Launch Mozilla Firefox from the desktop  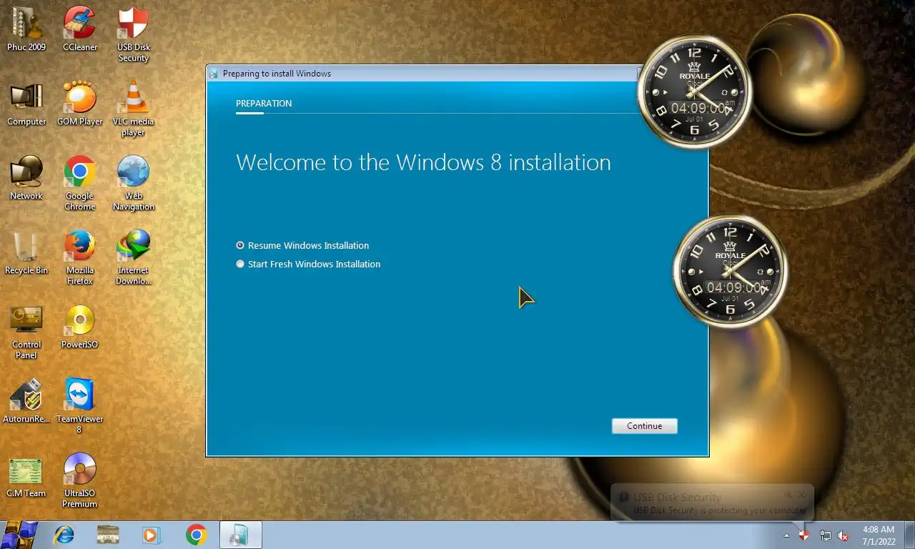(80, 257)
